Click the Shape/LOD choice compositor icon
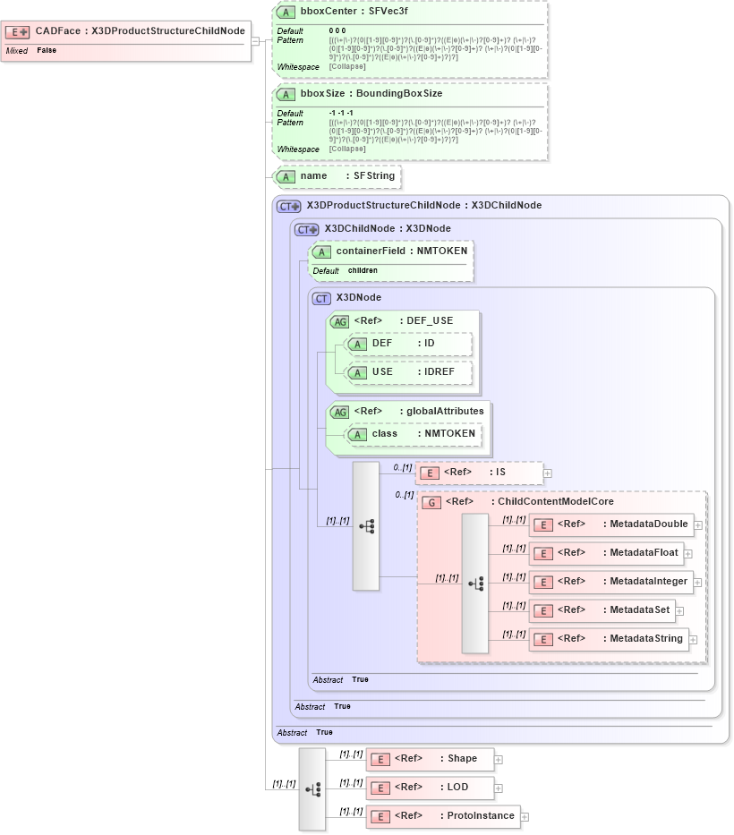 point(312,789)
